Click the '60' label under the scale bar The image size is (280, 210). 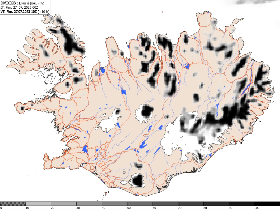point(154,208)
